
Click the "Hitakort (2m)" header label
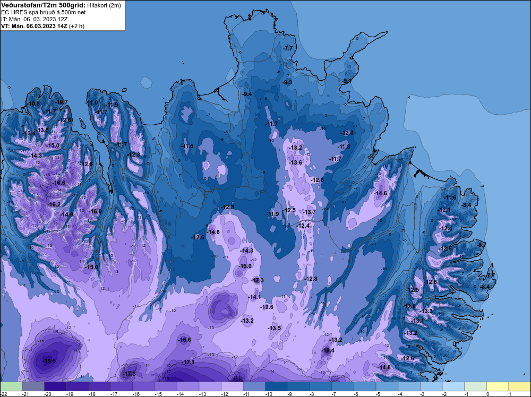pos(104,5)
